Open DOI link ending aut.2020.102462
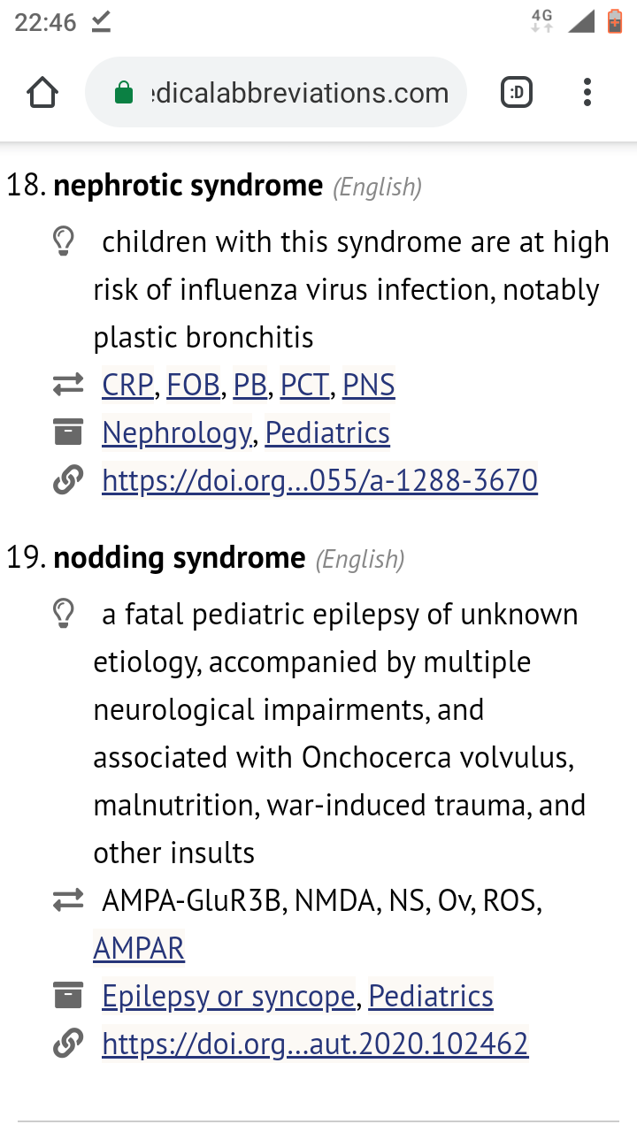Screen dimensions: 637x1132 pos(315,1044)
